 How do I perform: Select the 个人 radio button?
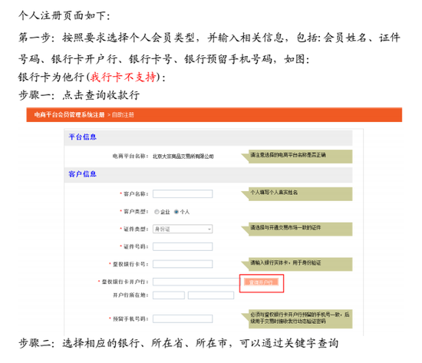176,212
